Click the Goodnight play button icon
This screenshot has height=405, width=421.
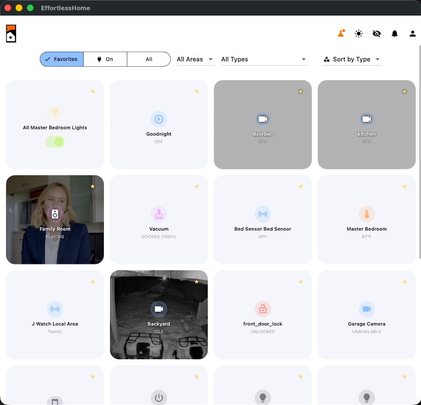[159, 118]
